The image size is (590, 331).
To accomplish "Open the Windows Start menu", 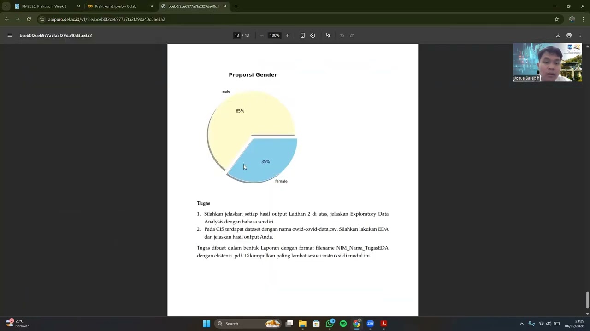I will click(206, 324).
